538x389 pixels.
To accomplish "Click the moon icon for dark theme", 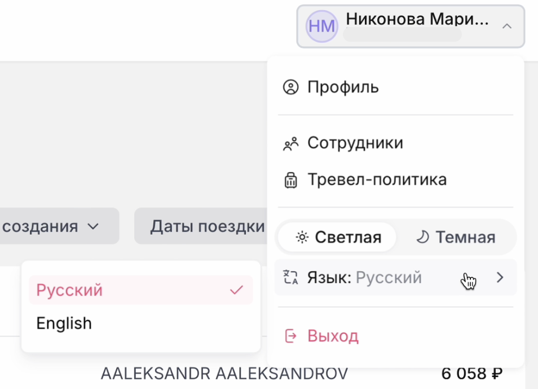I will [422, 237].
